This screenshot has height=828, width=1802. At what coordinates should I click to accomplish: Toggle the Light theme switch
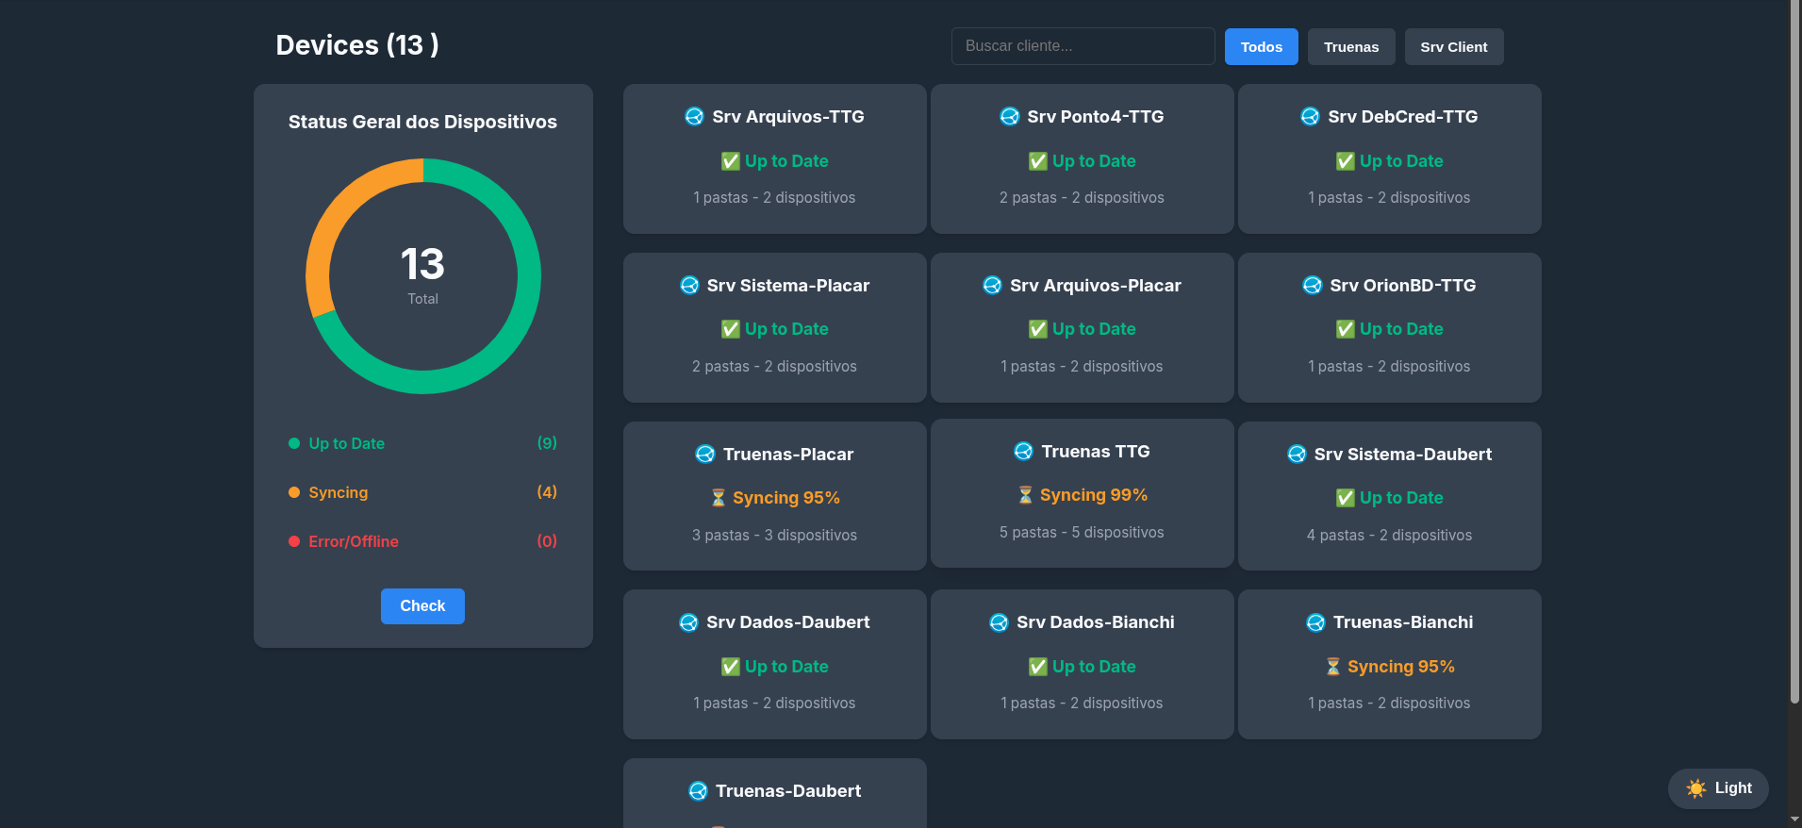(1717, 788)
